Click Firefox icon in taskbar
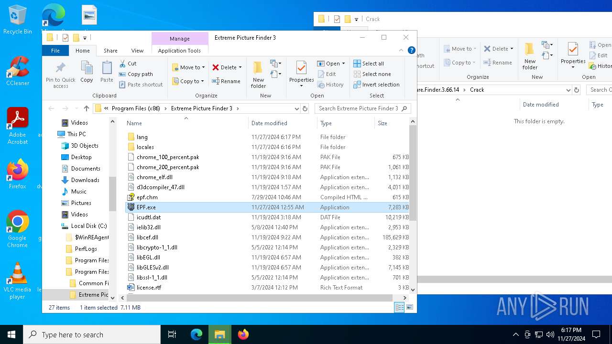The height and width of the screenshot is (344, 612). click(243, 334)
